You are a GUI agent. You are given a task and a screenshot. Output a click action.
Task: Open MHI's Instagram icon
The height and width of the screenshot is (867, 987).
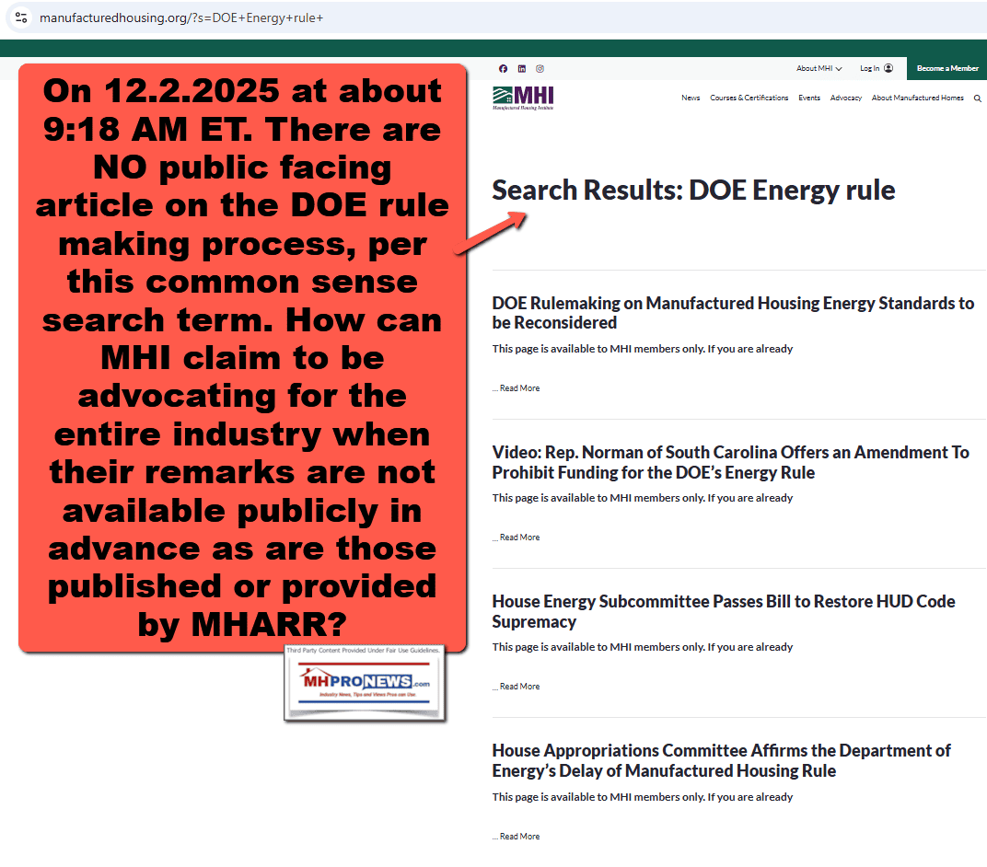(x=540, y=68)
